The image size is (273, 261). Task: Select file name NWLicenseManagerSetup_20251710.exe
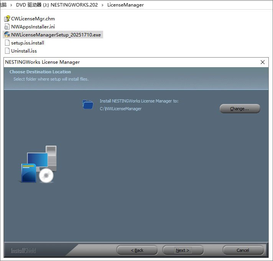pyautogui.click(x=56, y=35)
